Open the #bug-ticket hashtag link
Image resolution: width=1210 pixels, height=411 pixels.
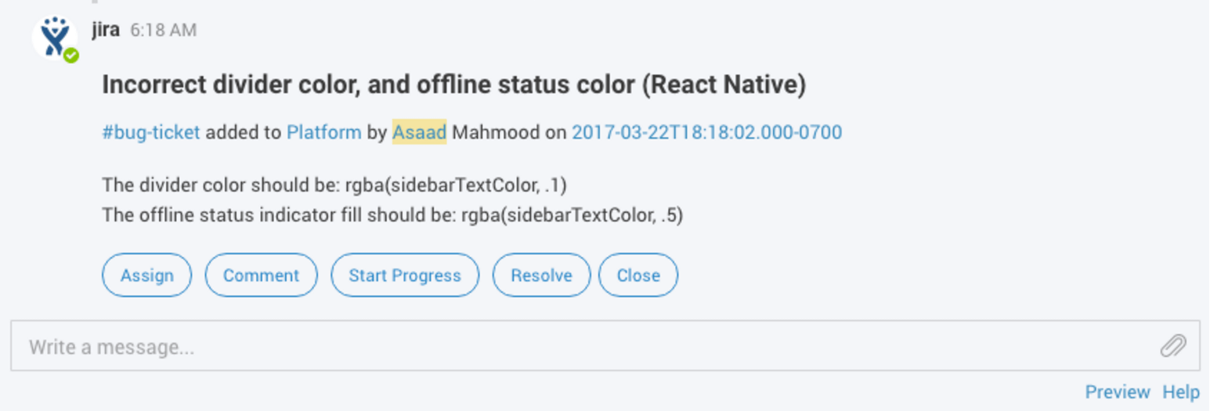pos(151,132)
